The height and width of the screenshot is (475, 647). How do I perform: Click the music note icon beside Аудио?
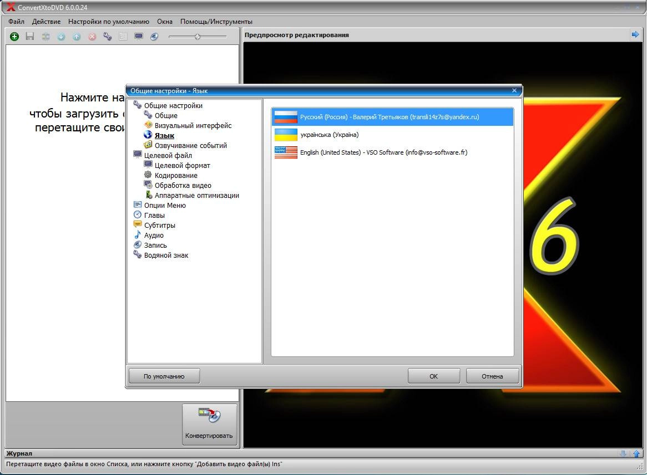pos(138,234)
